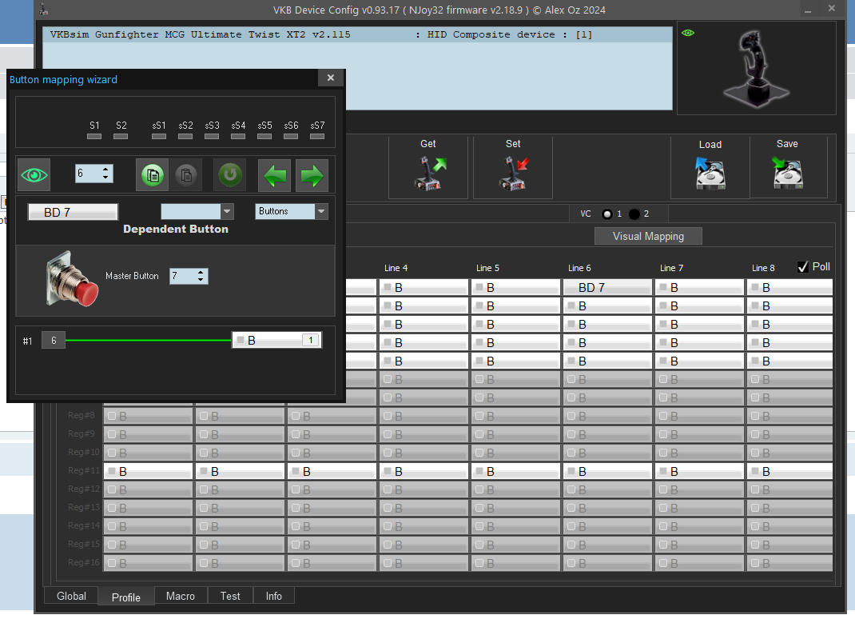Minimize the VKB Device Config window
The height and width of the screenshot is (619, 855).
808,10
